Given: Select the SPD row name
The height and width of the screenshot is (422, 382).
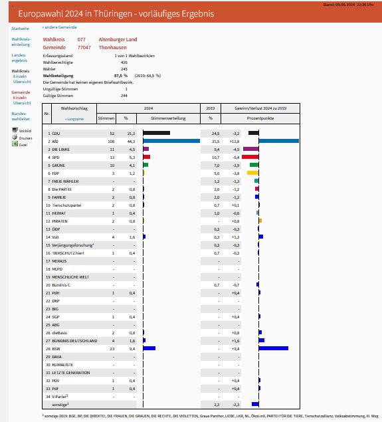Looking at the screenshot, I should 56,158.
